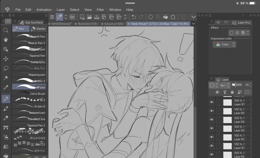This screenshot has height=158, width=260.
Task: Export as jpg file icon
Action: pos(104,17)
